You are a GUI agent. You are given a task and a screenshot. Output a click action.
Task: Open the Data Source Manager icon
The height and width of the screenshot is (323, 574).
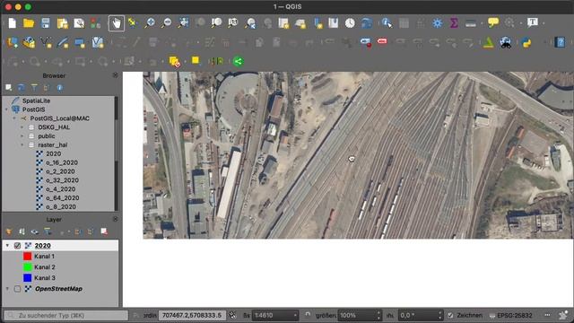tap(13, 42)
